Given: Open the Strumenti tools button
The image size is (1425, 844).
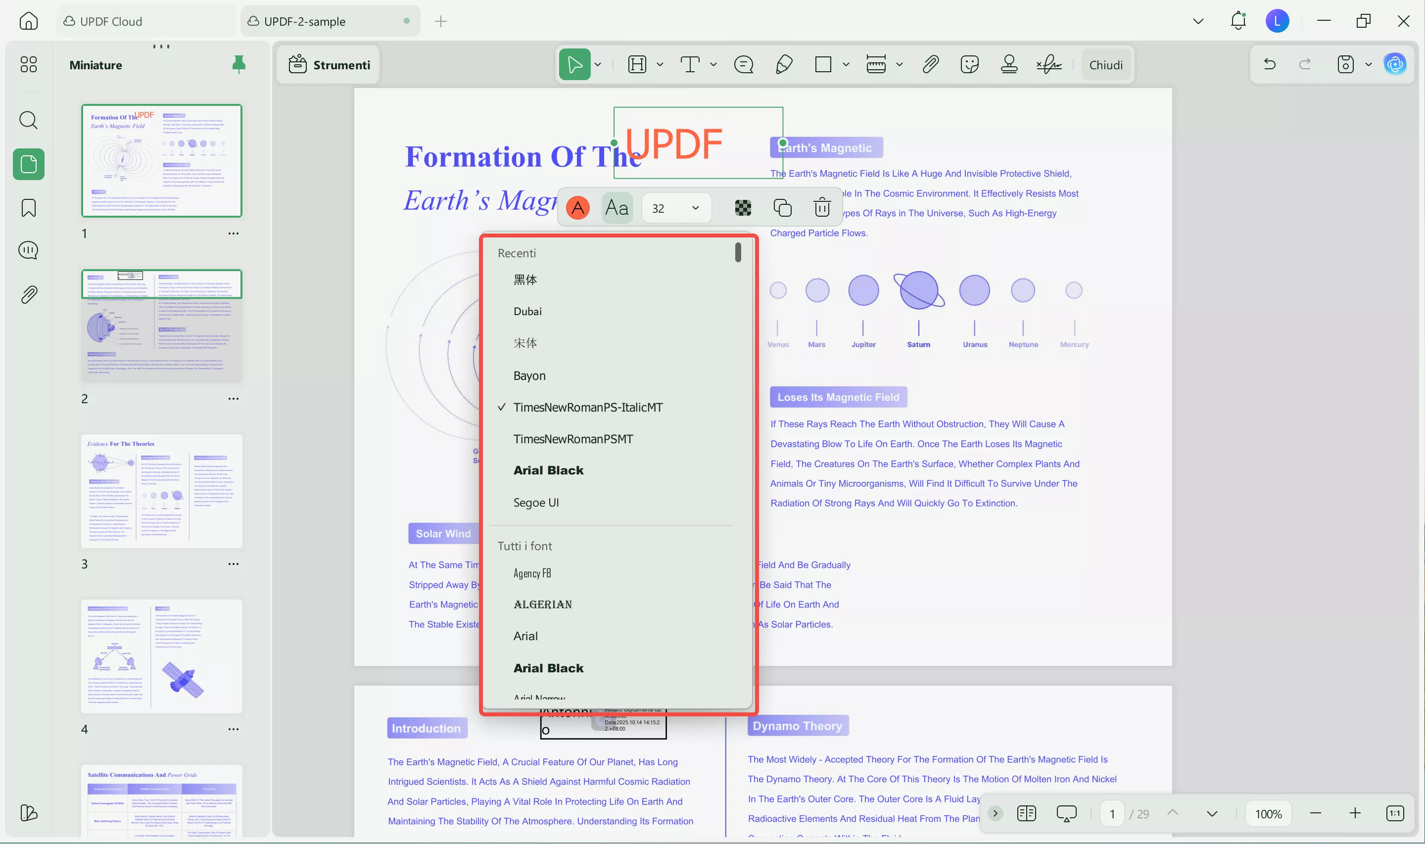Looking at the screenshot, I should [x=329, y=65].
